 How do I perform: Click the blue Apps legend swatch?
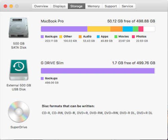(98, 37)
